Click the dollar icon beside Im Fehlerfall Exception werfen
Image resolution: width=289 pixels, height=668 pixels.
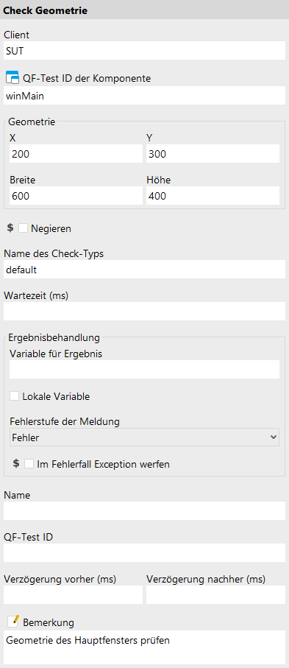[16, 463]
